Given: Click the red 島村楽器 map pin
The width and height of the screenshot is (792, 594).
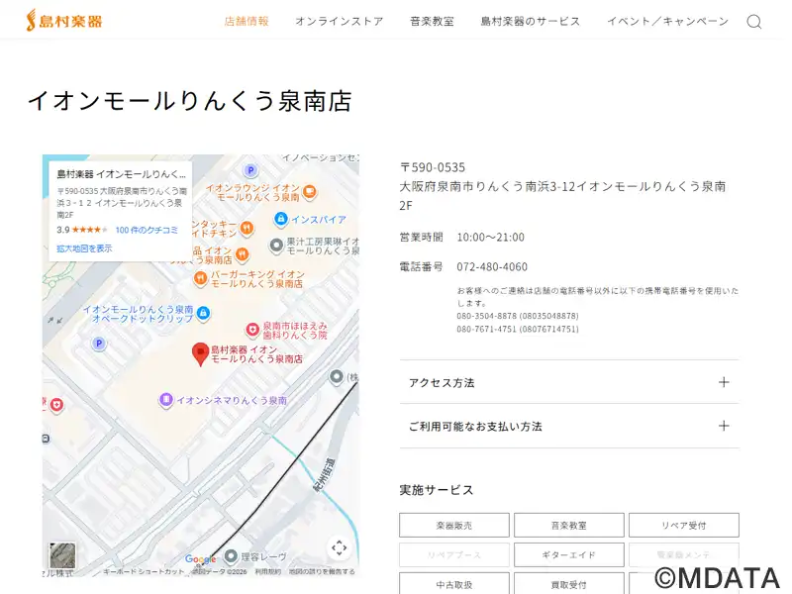Looking at the screenshot, I should tap(201, 354).
